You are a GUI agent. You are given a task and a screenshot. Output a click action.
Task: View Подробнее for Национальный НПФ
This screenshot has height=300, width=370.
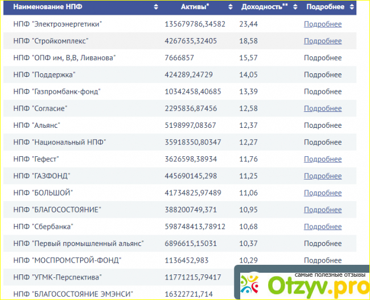[x=323, y=142]
